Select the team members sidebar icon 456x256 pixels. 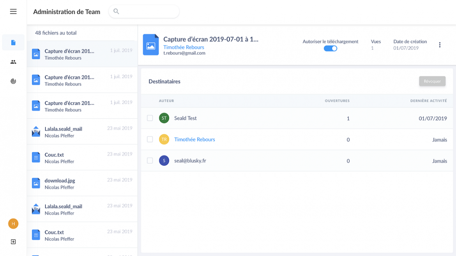click(x=13, y=61)
